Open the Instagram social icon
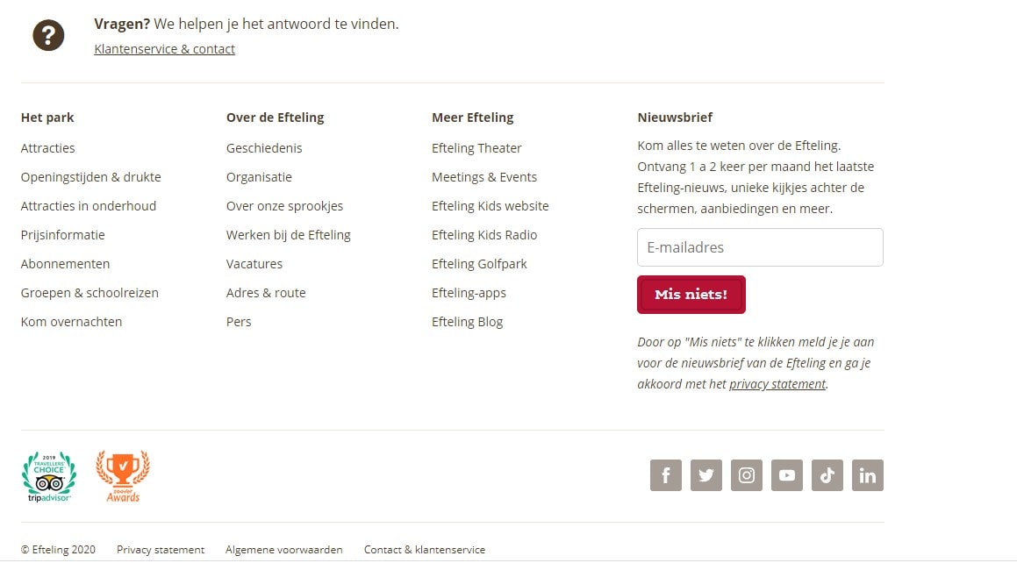The width and height of the screenshot is (1017, 563). (747, 475)
